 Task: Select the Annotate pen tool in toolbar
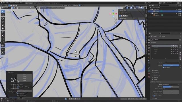click(3, 53)
